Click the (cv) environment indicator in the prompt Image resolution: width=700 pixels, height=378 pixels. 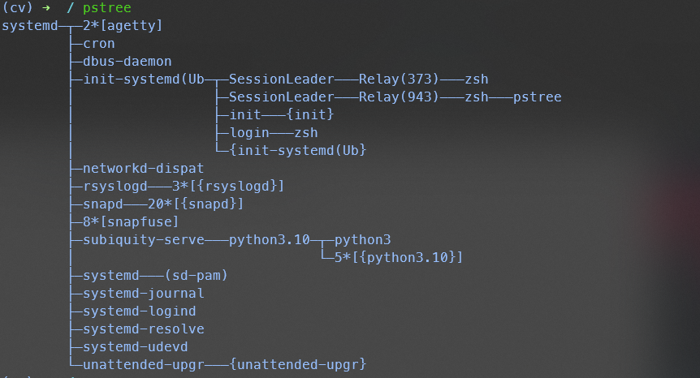18,8
